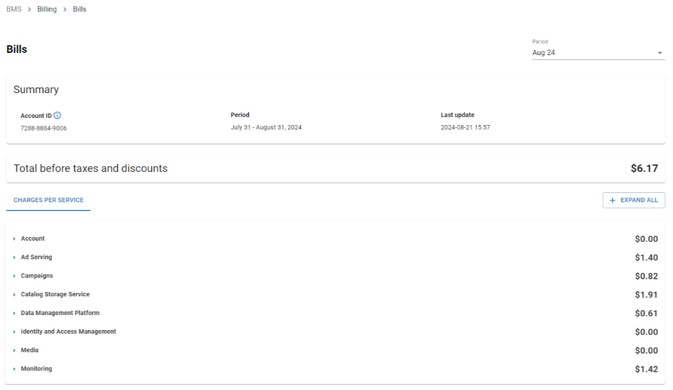Open the Period dropdown showing Aug 24

pos(598,53)
